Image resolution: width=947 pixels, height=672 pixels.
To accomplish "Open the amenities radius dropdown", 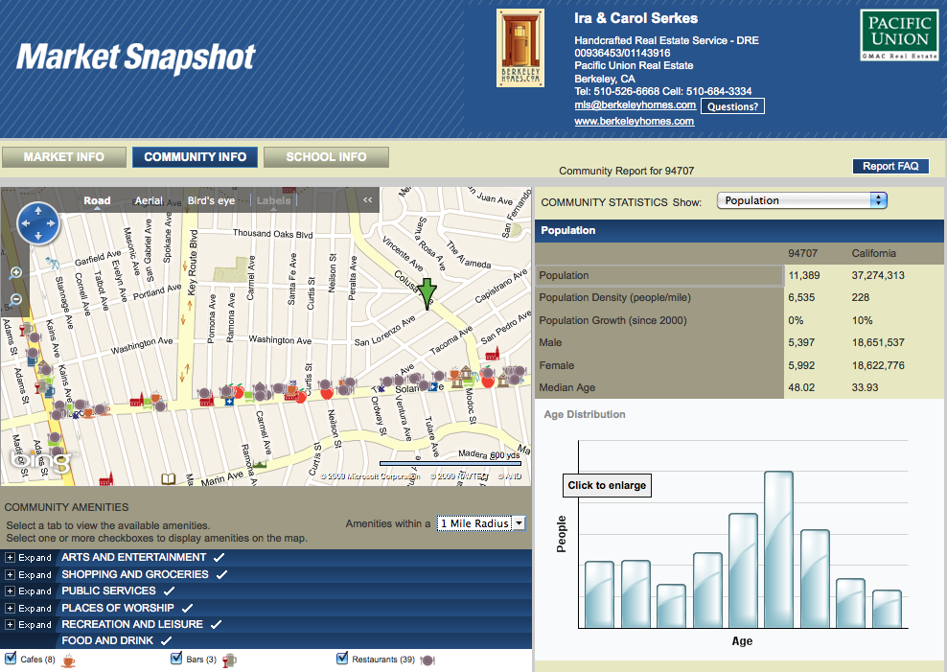I will click(480, 522).
